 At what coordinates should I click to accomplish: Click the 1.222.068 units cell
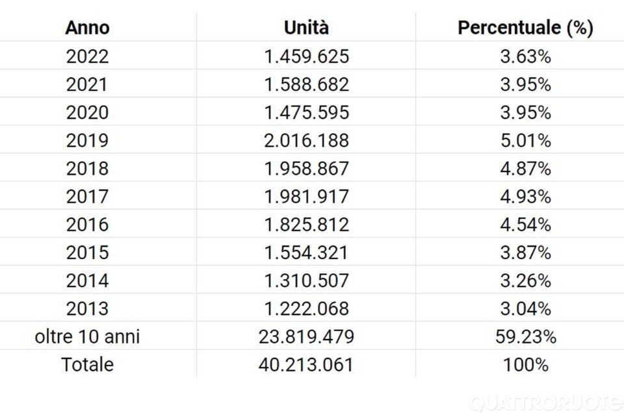tap(306, 308)
